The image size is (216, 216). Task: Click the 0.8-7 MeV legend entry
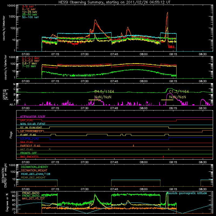(x=29, y=63)
